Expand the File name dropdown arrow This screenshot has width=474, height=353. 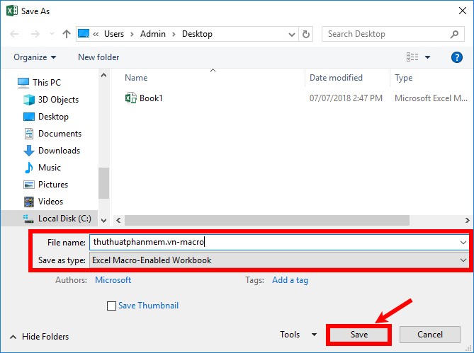[463, 242]
